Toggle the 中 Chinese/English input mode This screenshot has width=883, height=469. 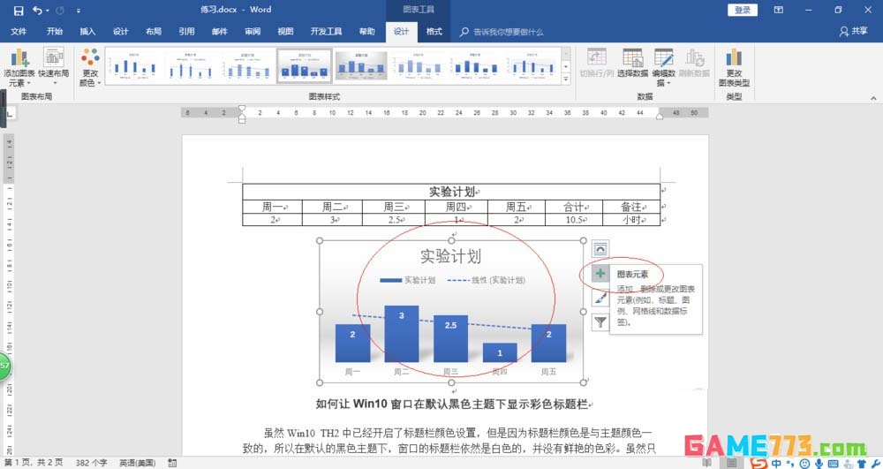tap(776, 464)
